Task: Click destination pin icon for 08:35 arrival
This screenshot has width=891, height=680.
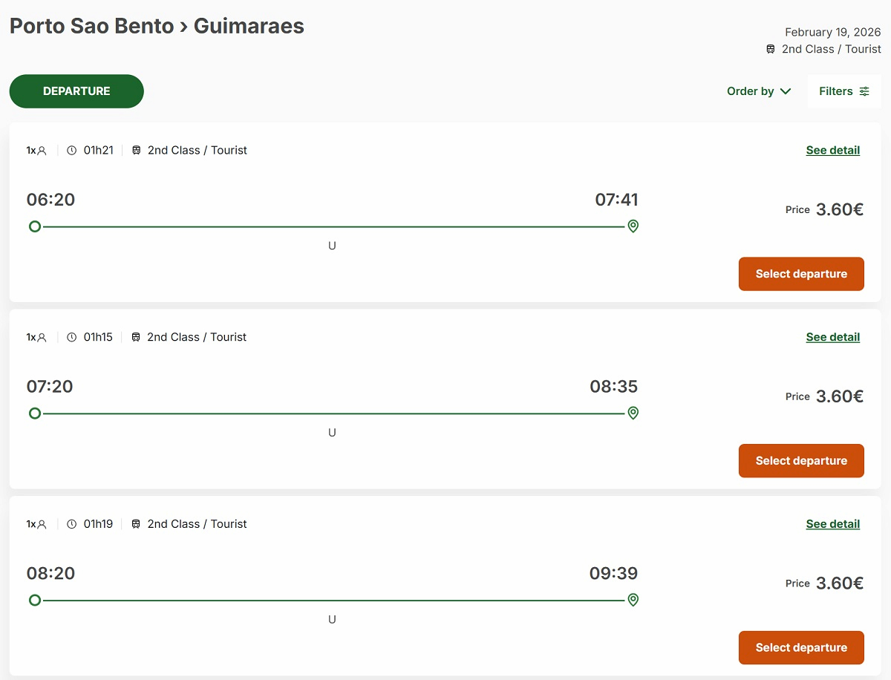Action: tap(633, 413)
